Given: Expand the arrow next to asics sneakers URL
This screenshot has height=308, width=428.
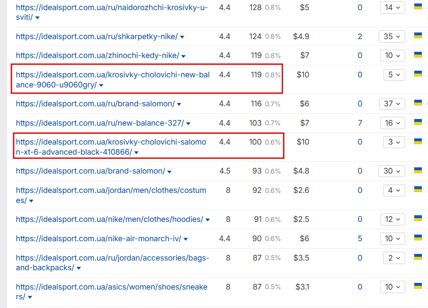Looking at the screenshot, I should coord(30,297).
